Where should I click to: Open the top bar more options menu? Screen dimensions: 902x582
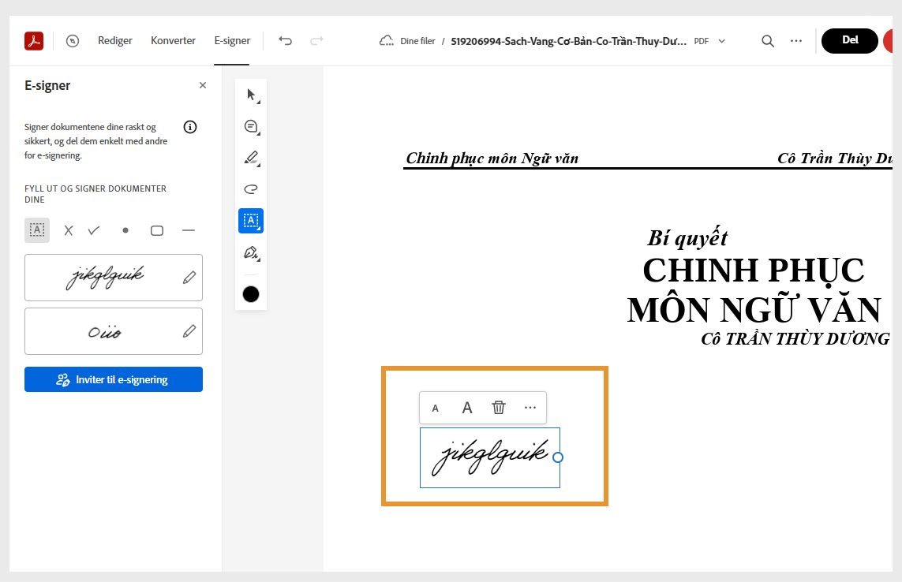point(796,41)
